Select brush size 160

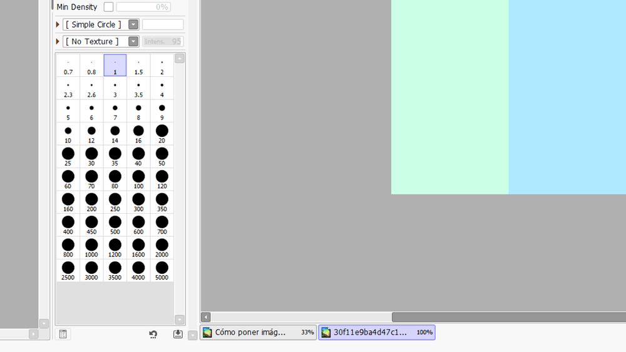68,202
